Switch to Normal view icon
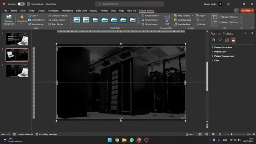Image resolution: width=256 pixels, height=144 pixels. point(200,134)
